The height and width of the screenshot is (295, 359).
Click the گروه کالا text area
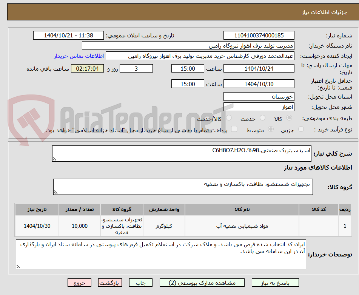tap(183, 187)
